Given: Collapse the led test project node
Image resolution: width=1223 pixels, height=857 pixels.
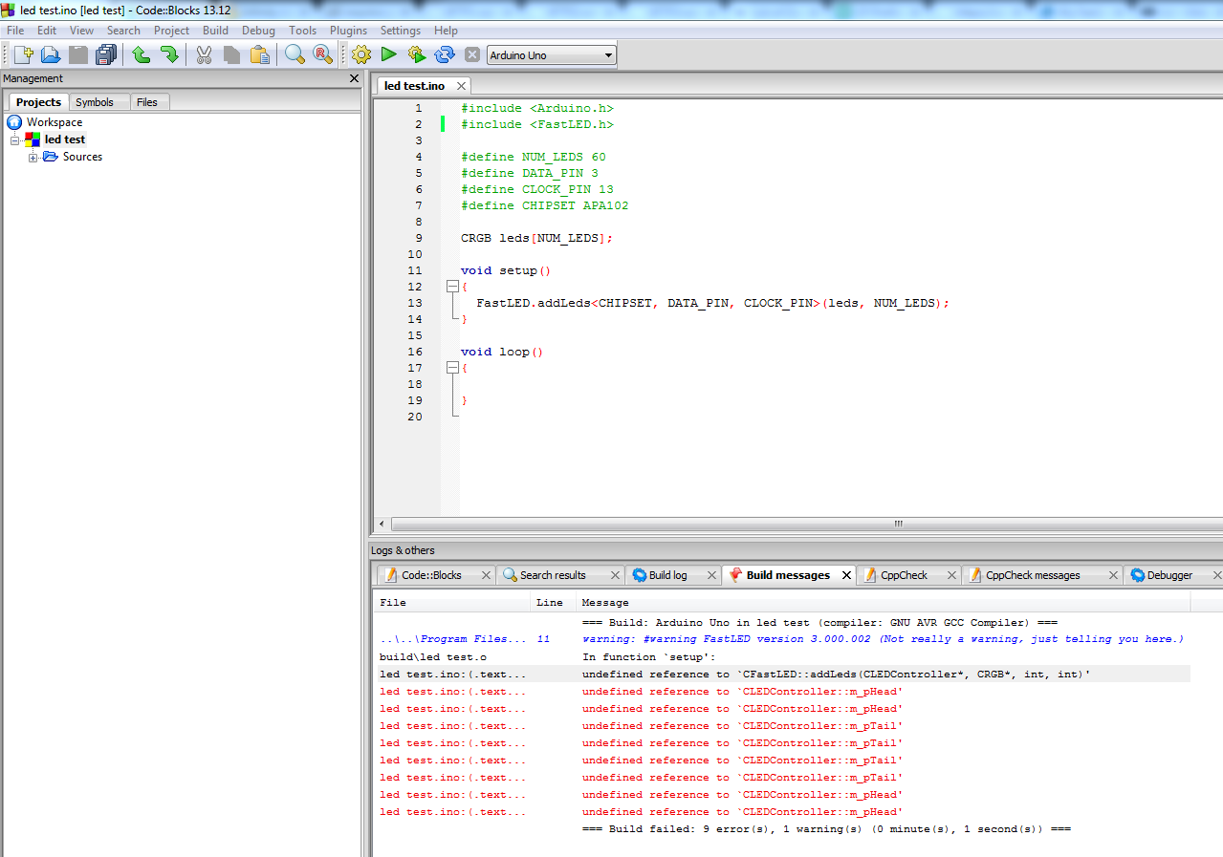Looking at the screenshot, I should click(x=15, y=140).
